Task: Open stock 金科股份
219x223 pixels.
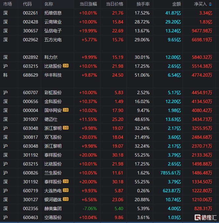Action: tap(53, 101)
